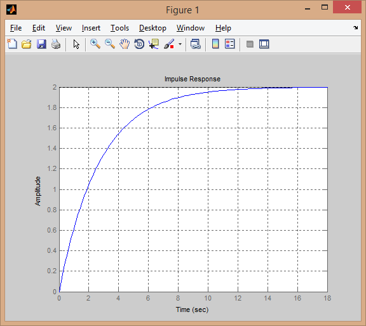Viewport: 366px width, 326px height.
Task: Toggle Link Plot icon
Action: tap(196, 44)
